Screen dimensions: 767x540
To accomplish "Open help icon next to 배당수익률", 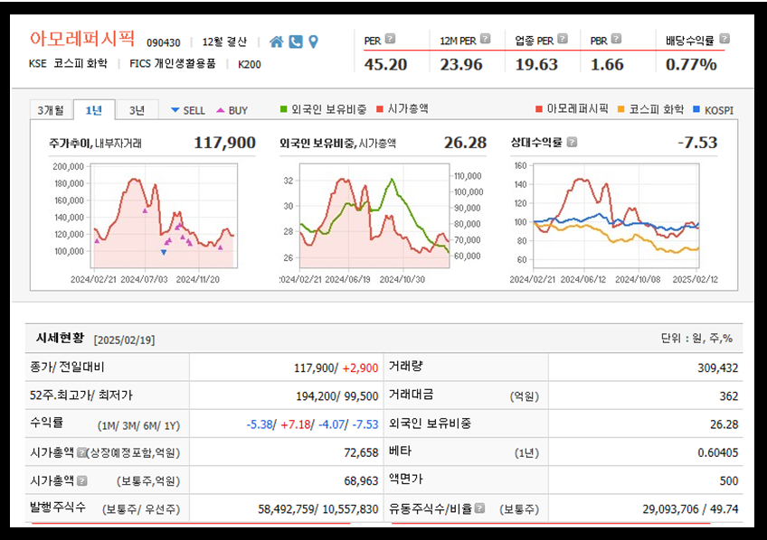I will [724, 39].
